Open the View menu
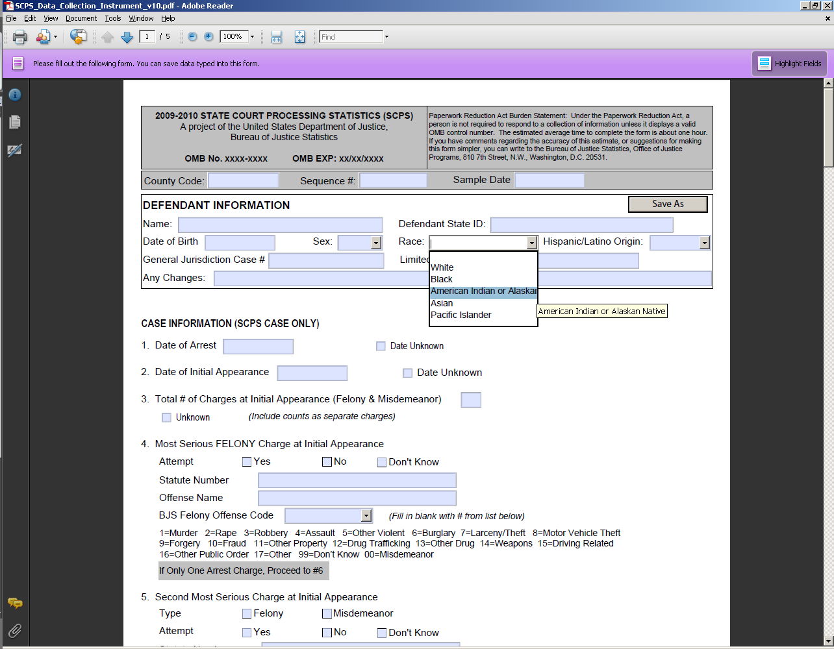 (x=51, y=18)
